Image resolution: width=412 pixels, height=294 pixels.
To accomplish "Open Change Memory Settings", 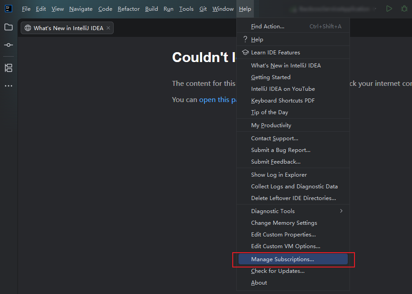I will click(x=293, y=223).
